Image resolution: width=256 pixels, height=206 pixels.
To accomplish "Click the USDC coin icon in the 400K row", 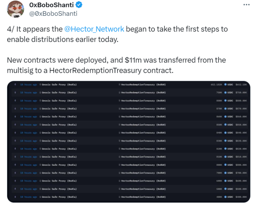I will pos(225,197).
